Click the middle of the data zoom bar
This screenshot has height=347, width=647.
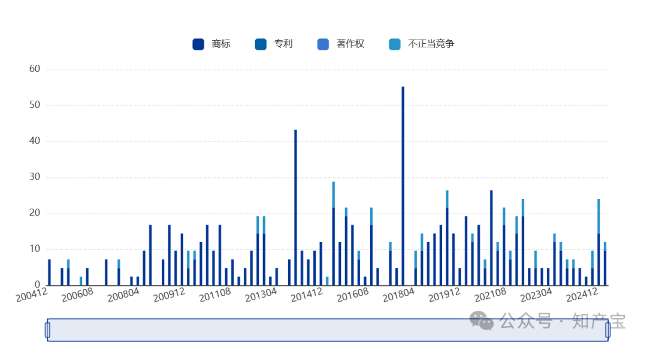(327, 330)
